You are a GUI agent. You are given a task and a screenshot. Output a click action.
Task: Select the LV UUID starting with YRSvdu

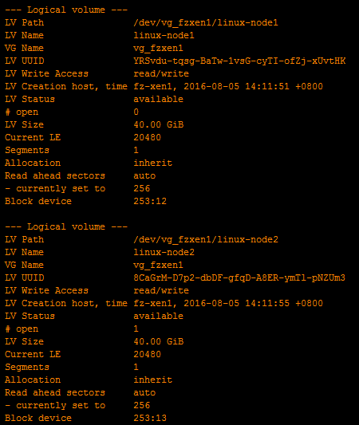pos(239,61)
